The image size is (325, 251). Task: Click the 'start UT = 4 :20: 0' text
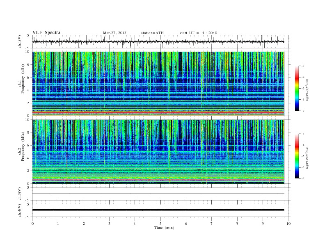tap(198, 33)
